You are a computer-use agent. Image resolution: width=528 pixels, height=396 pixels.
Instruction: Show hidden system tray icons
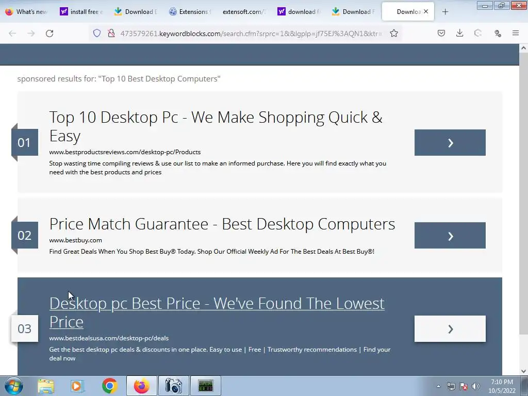[x=438, y=386]
